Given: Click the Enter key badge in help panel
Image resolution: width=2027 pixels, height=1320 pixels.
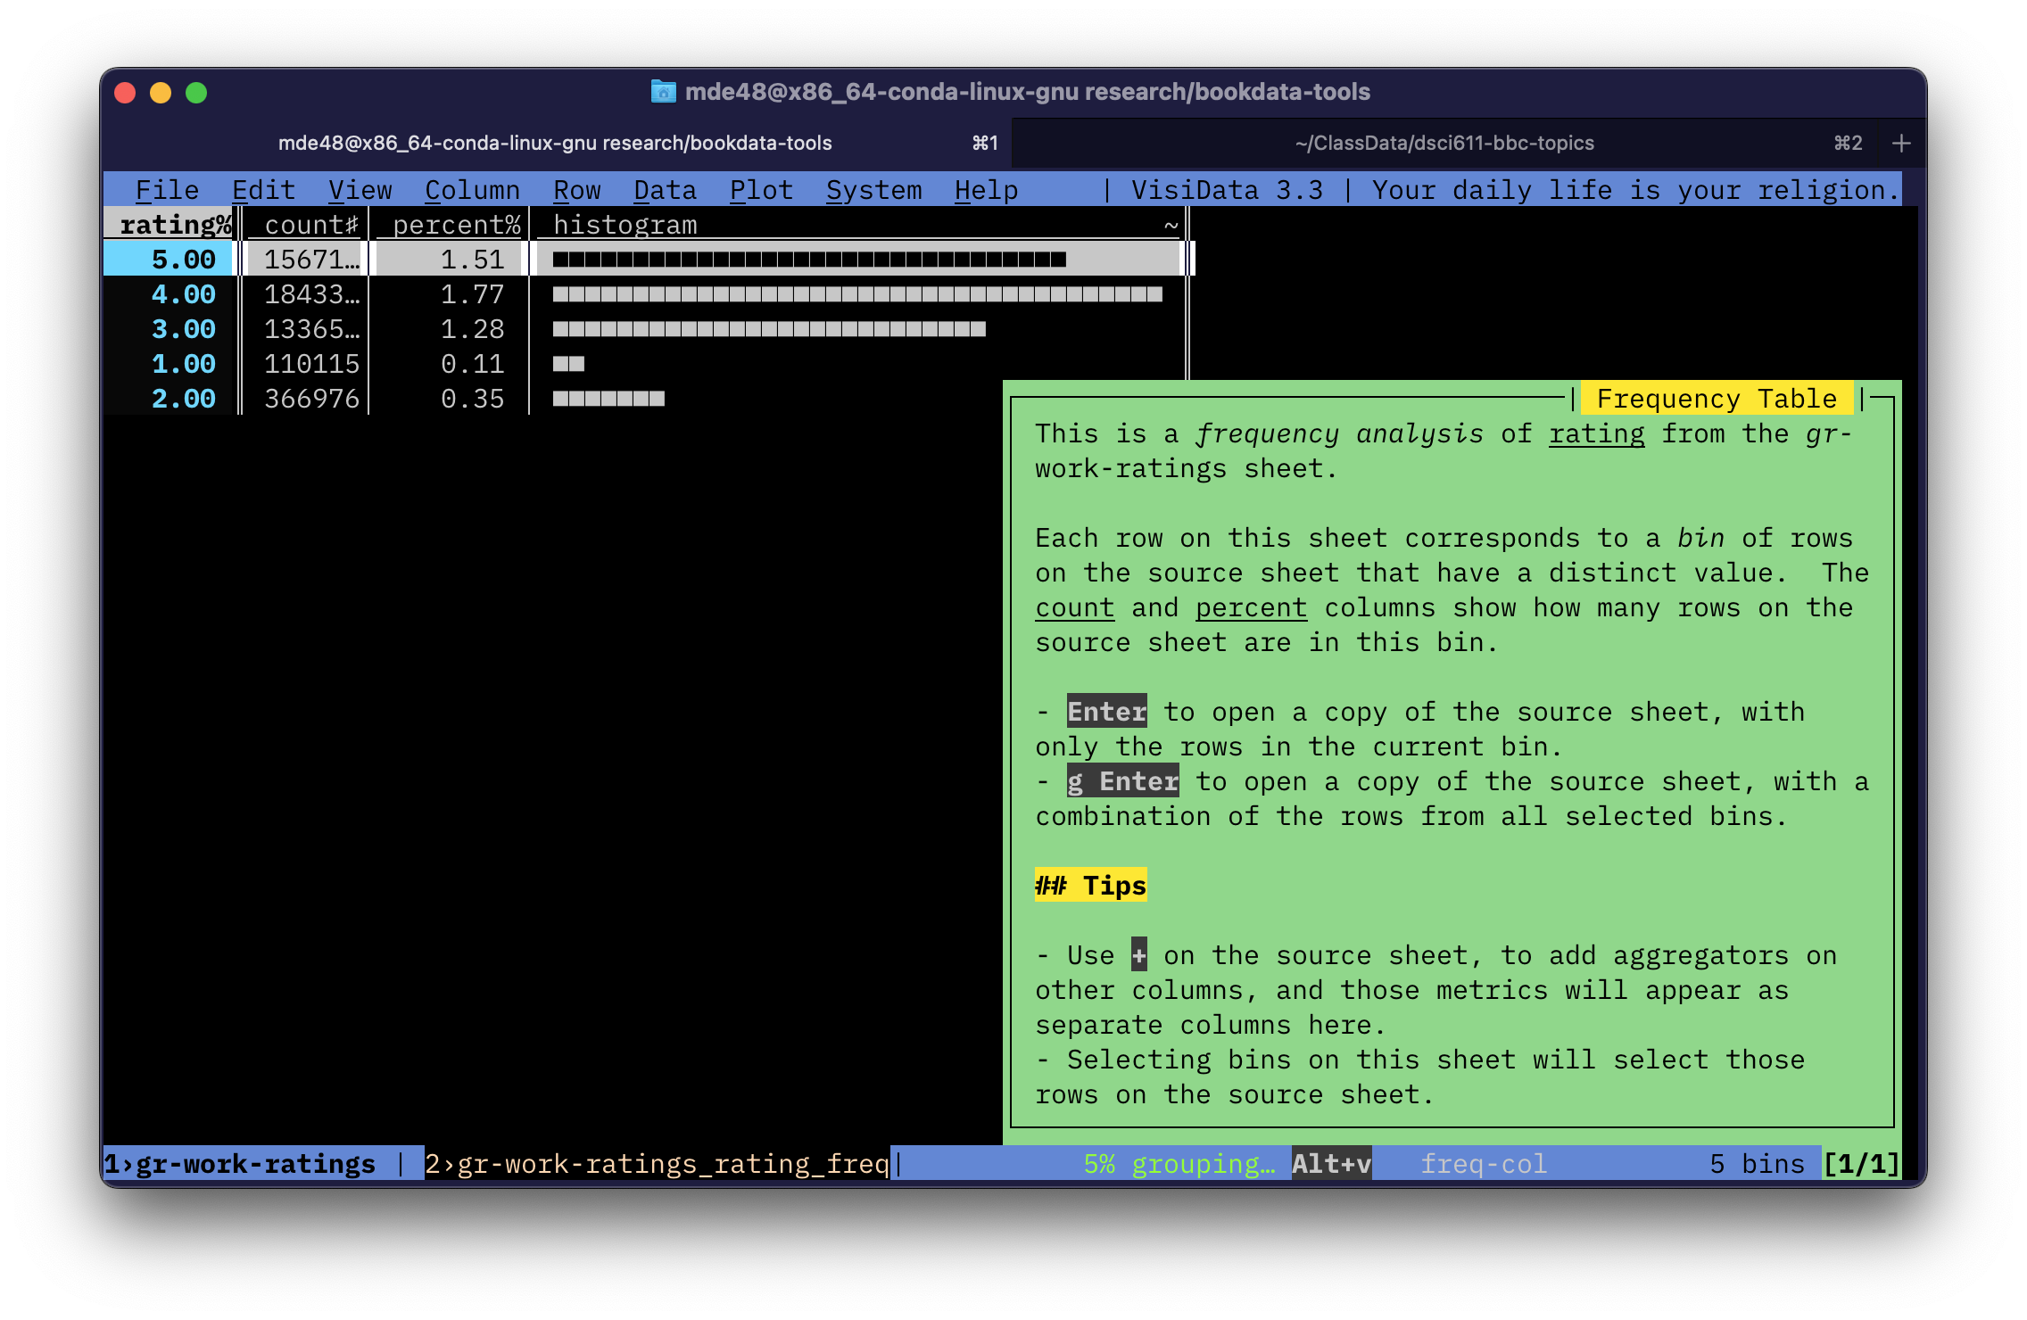Looking at the screenshot, I should tap(1106, 712).
